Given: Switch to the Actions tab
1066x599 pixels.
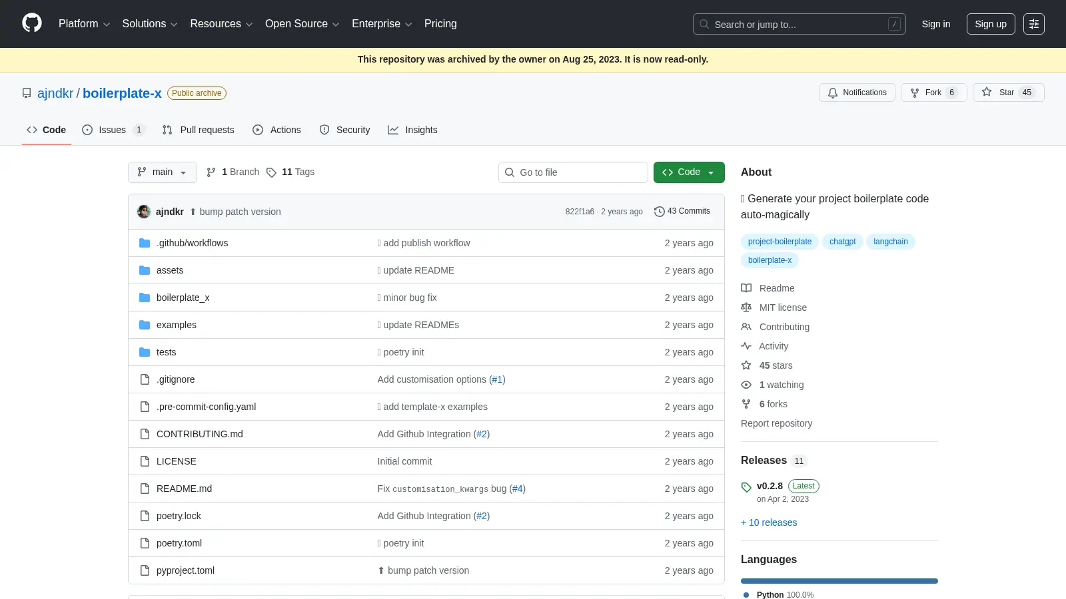Looking at the screenshot, I should [276, 130].
